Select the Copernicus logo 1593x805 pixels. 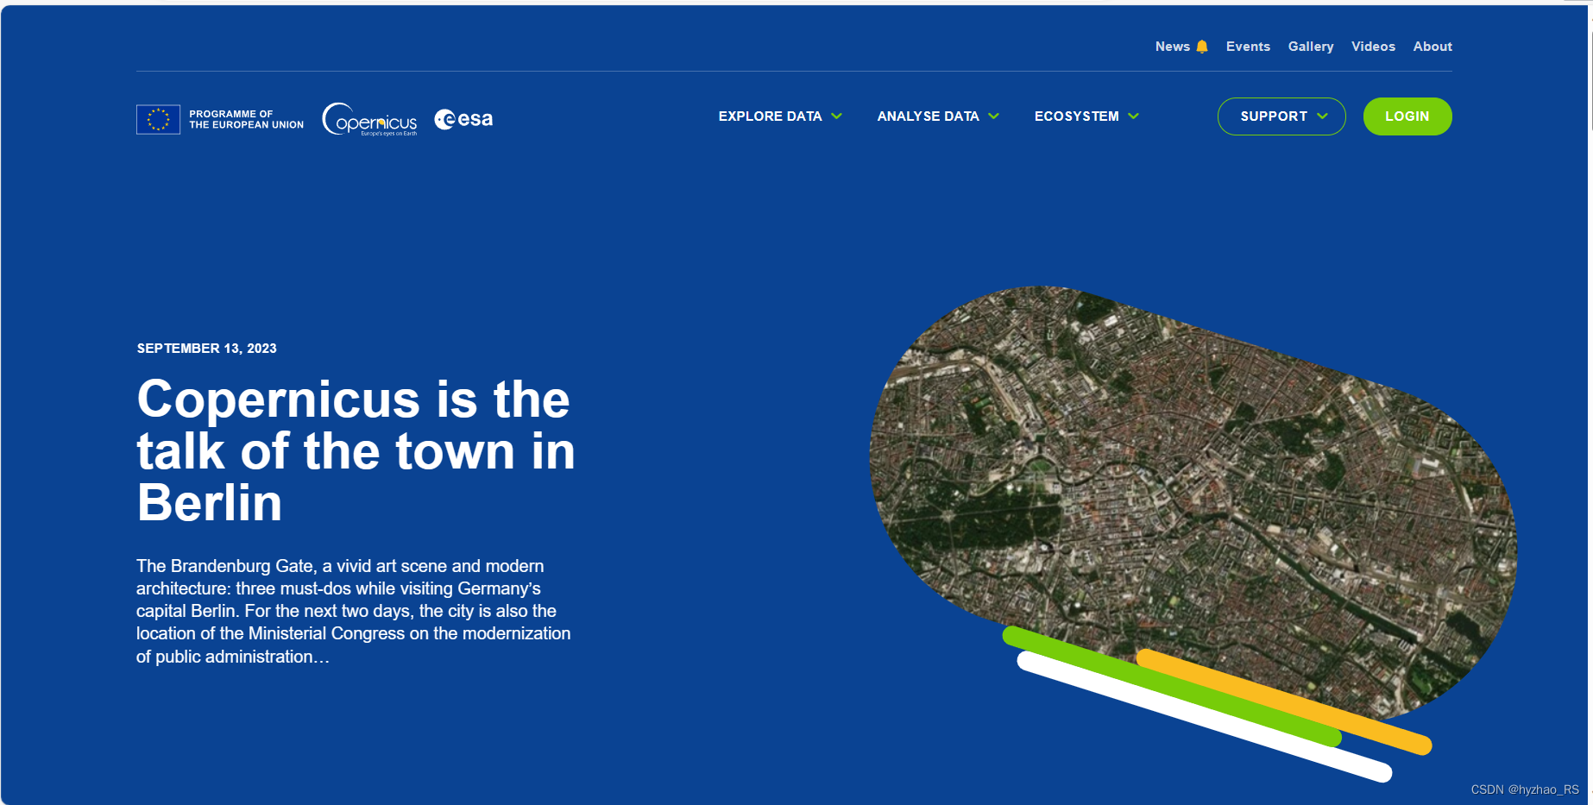click(x=368, y=121)
